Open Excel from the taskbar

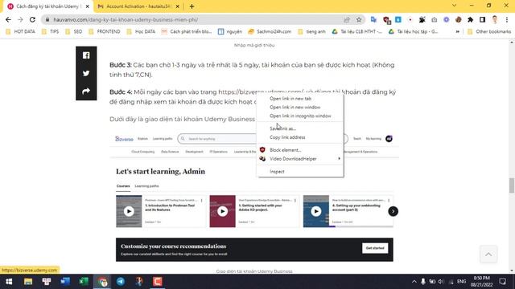pyautogui.click(x=84, y=282)
